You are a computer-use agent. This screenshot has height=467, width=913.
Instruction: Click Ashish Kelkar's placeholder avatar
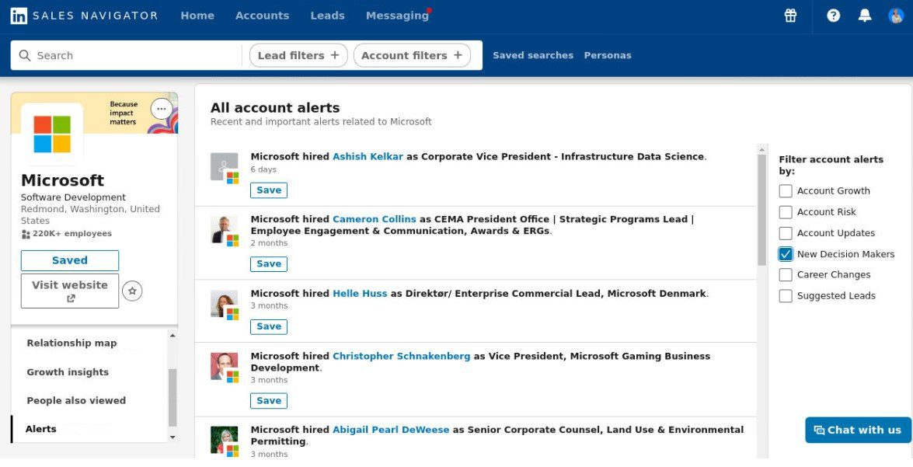click(x=225, y=167)
